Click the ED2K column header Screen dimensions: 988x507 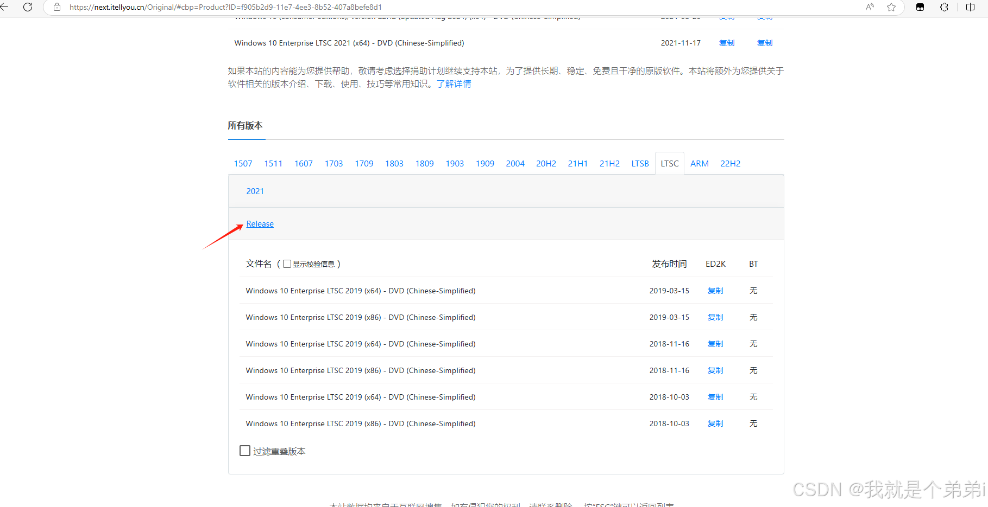[x=715, y=264]
